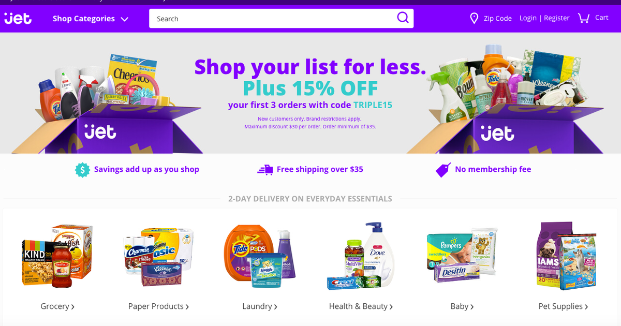The height and width of the screenshot is (326, 621).
Task: Expand the Shop Categories dropdown
Action: (x=91, y=19)
